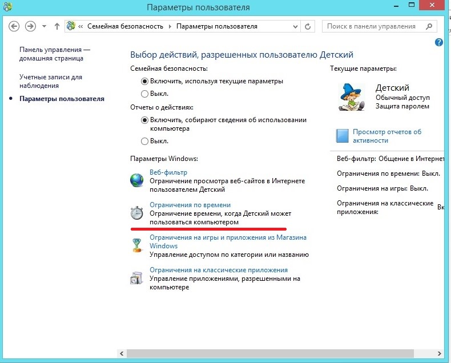Refresh the page with the reload icon
Screen dimensions: 451x363
308,26
